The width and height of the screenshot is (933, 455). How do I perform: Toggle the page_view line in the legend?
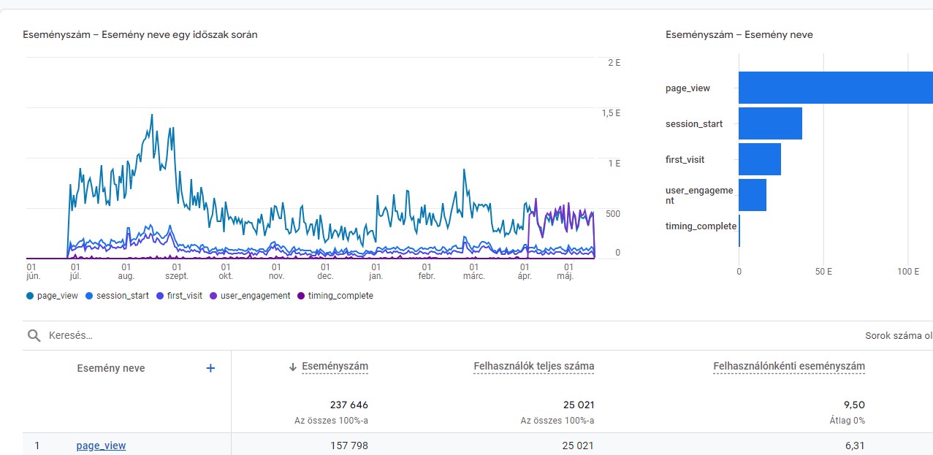point(51,295)
